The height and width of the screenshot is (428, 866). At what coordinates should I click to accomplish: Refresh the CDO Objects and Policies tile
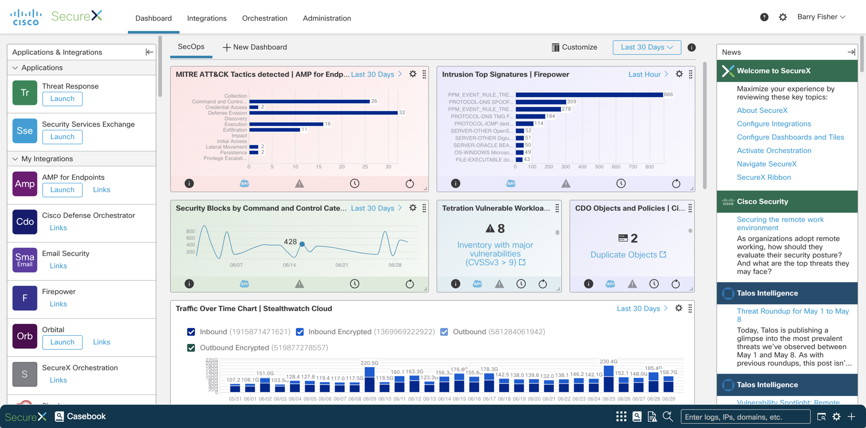(676, 284)
